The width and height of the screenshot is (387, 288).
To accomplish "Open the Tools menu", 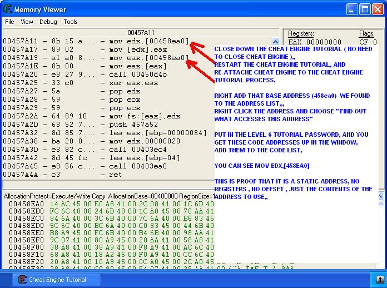I will 71,22.
